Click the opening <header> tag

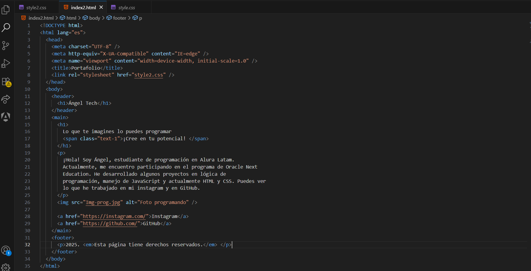click(x=63, y=96)
